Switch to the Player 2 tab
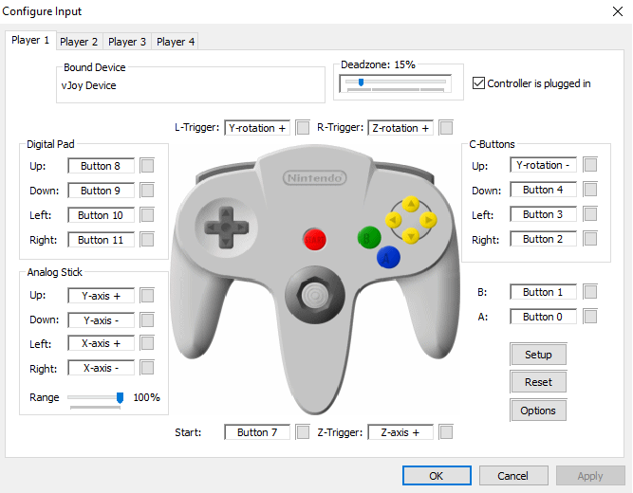Viewport: 633px width, 493px height. coord(79,42)
